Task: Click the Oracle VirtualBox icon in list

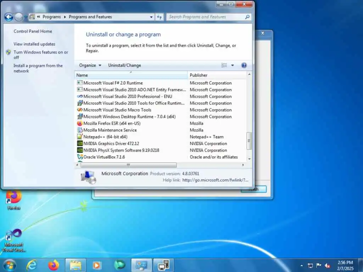Action: click(80, 157)
